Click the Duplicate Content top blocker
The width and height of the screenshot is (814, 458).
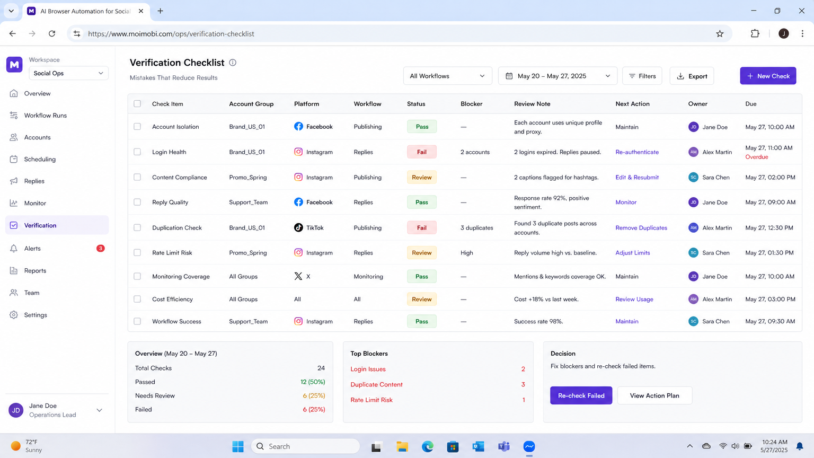pyautogui.click(x=376, y=384)
